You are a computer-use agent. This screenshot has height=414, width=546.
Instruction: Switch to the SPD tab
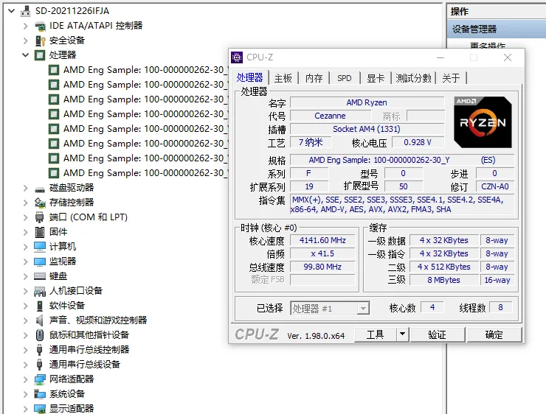[x=344, y=78]
